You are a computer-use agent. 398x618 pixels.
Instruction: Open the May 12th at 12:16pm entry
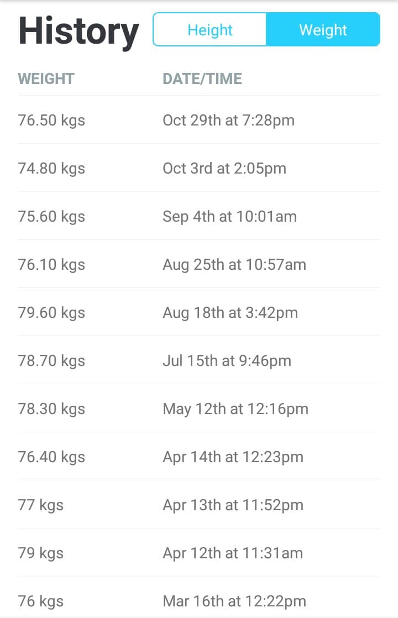[199, 408]
